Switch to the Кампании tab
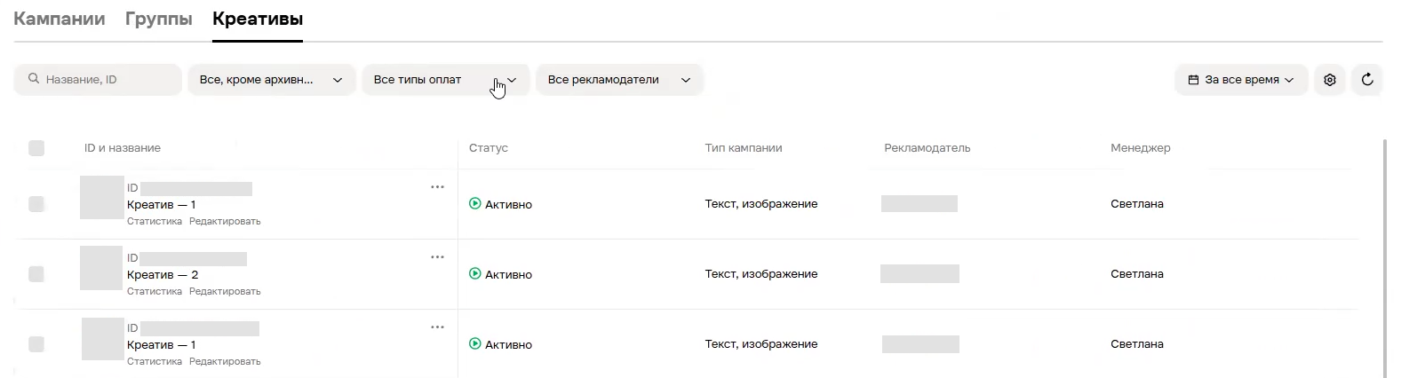The height and width of the screenshot is (378, 1401). (60, 19)
